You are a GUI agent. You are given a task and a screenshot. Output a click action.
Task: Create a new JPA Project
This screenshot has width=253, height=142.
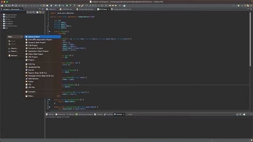coord(42,57)
